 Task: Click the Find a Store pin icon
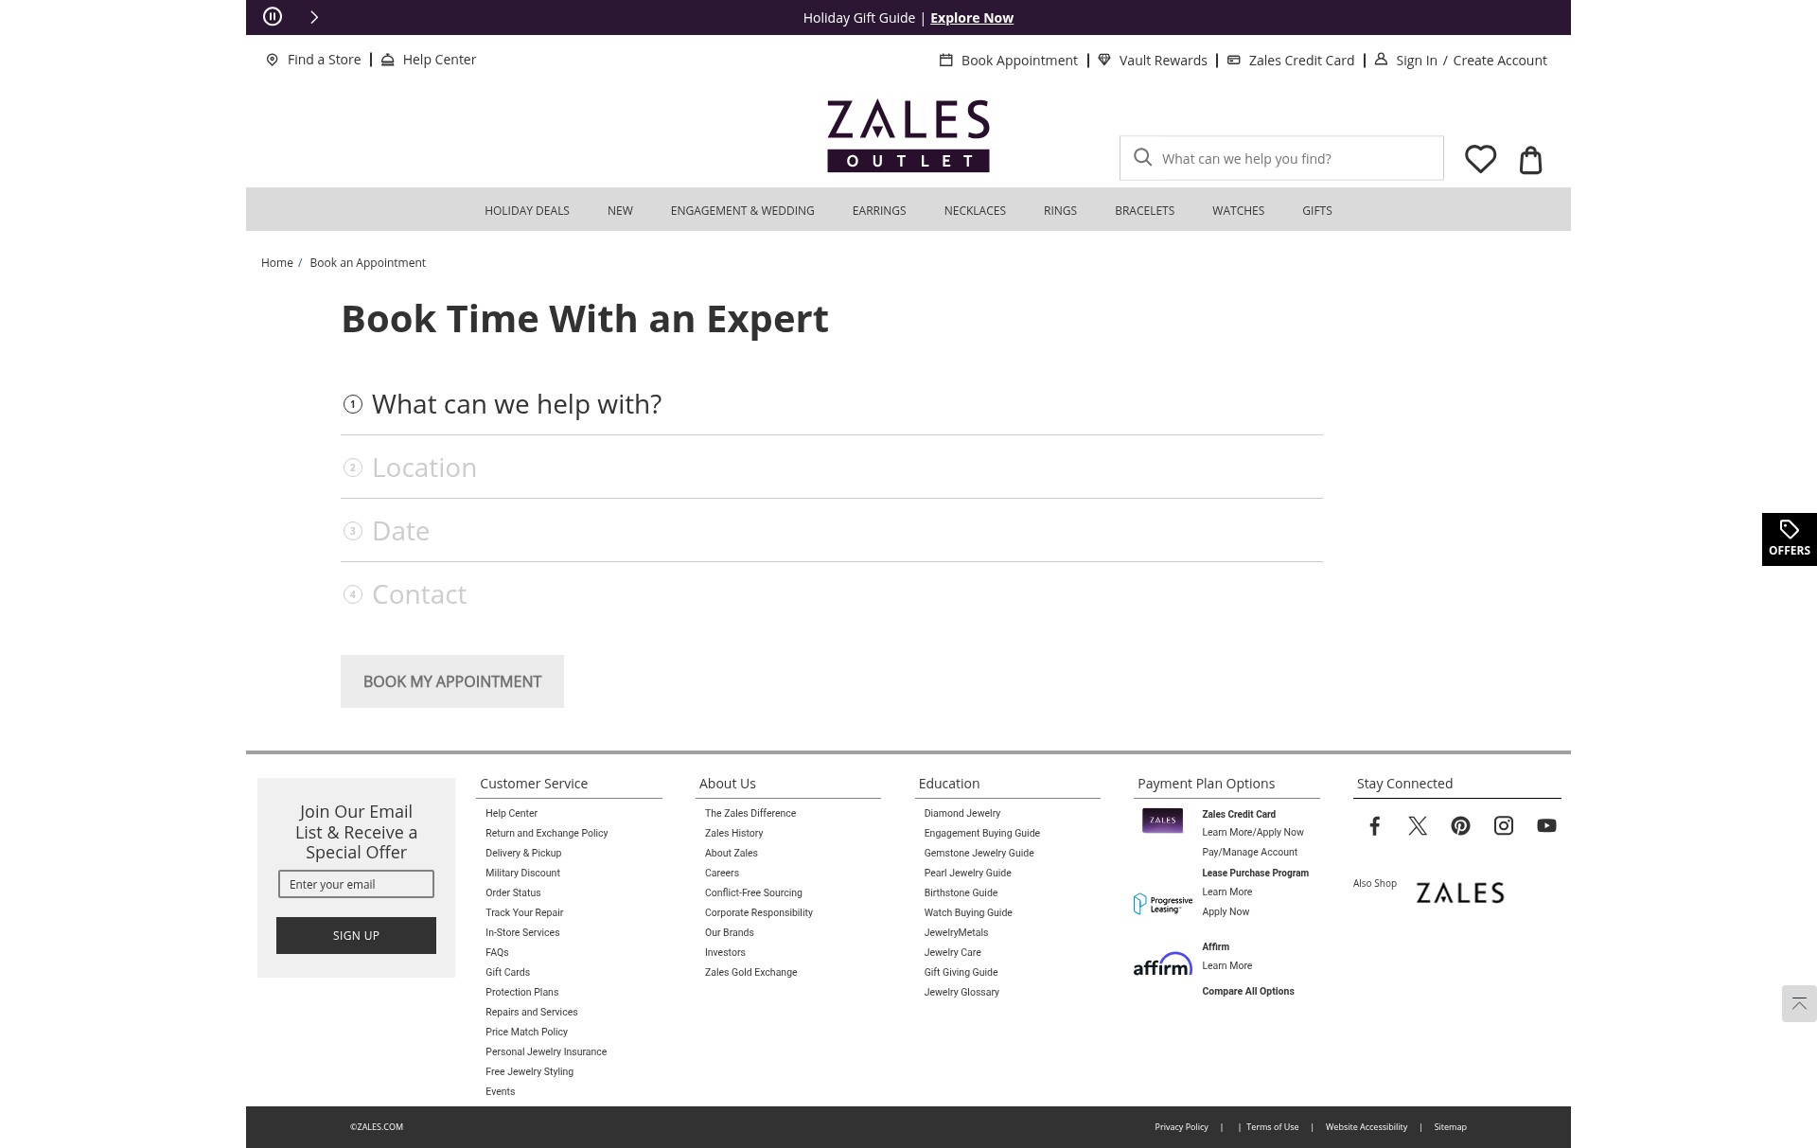tap(273, 60)
